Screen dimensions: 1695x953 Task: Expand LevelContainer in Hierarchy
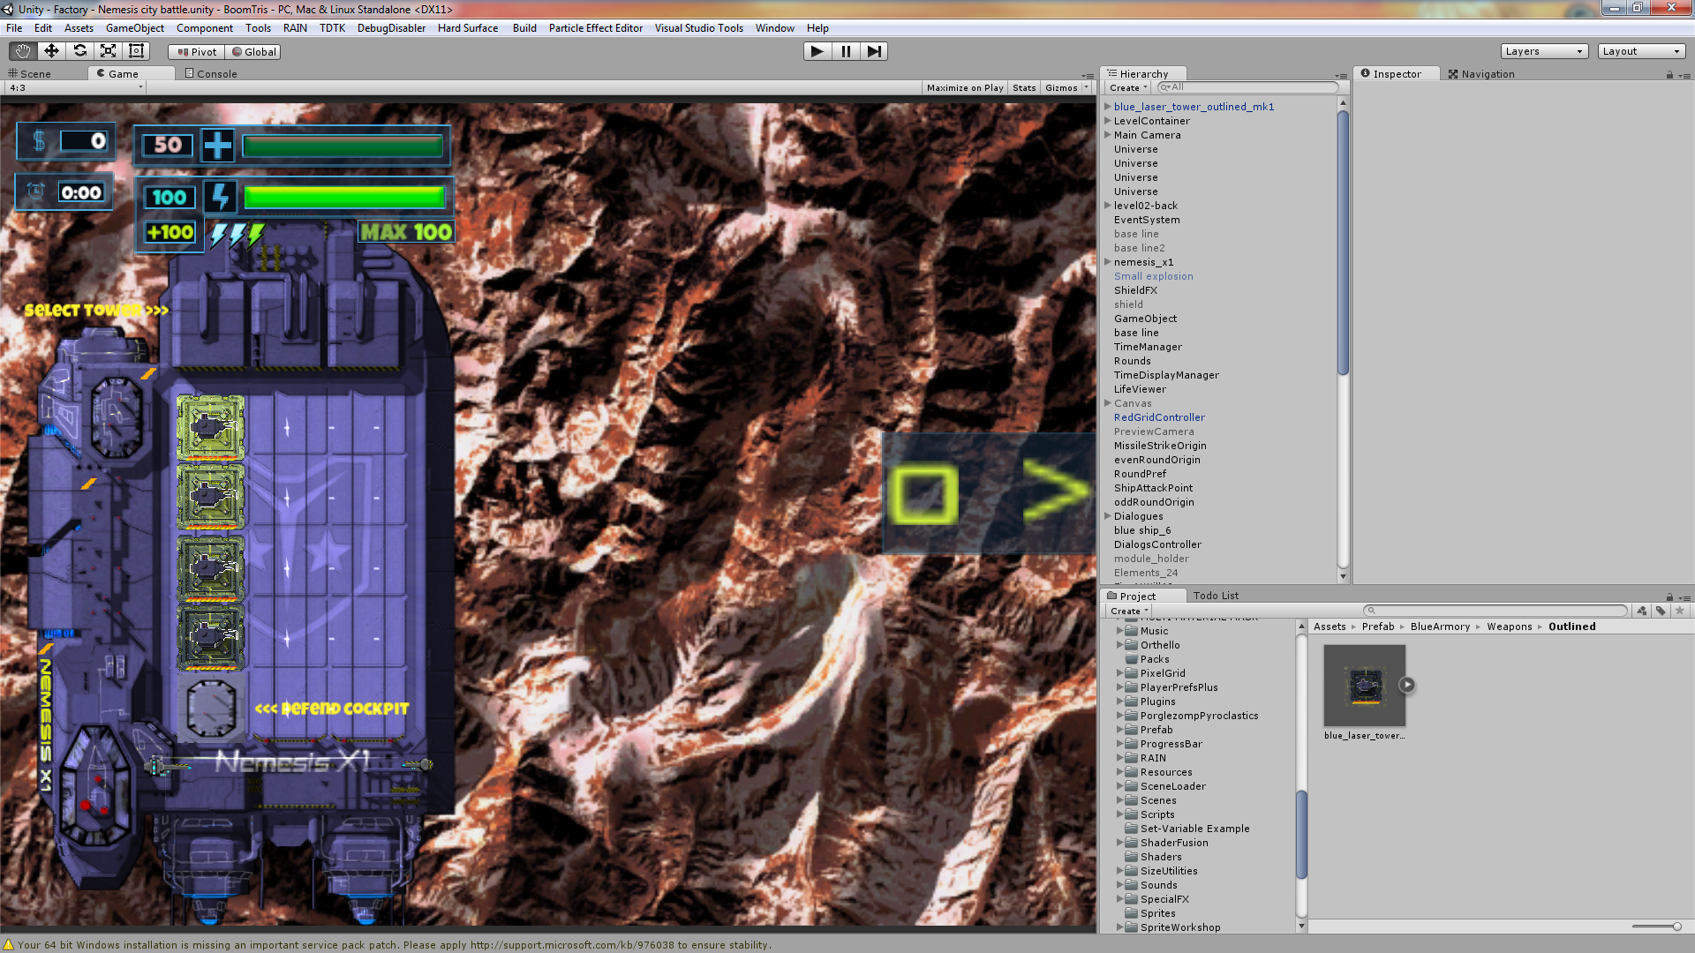pyautogui.click(x=1108, y=121)
